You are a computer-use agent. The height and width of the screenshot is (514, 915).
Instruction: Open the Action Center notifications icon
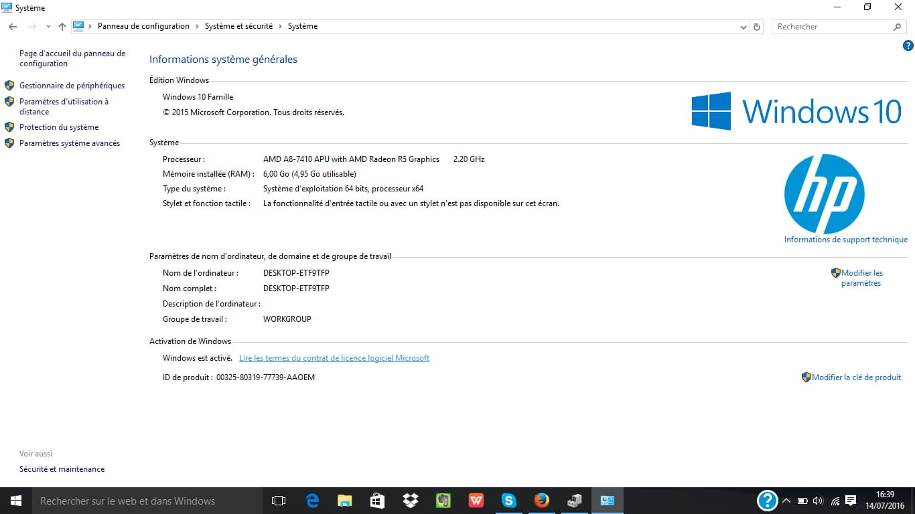point(851,501)
